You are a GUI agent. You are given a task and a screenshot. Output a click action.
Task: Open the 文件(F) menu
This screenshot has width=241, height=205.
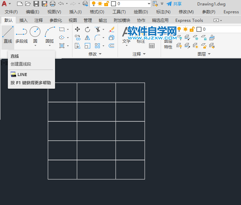[x=11, y=12]
